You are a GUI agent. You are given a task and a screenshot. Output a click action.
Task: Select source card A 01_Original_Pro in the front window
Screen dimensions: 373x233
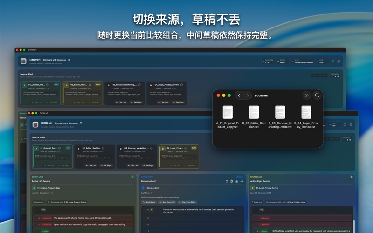pyautogui.click(x=52, y=157)
